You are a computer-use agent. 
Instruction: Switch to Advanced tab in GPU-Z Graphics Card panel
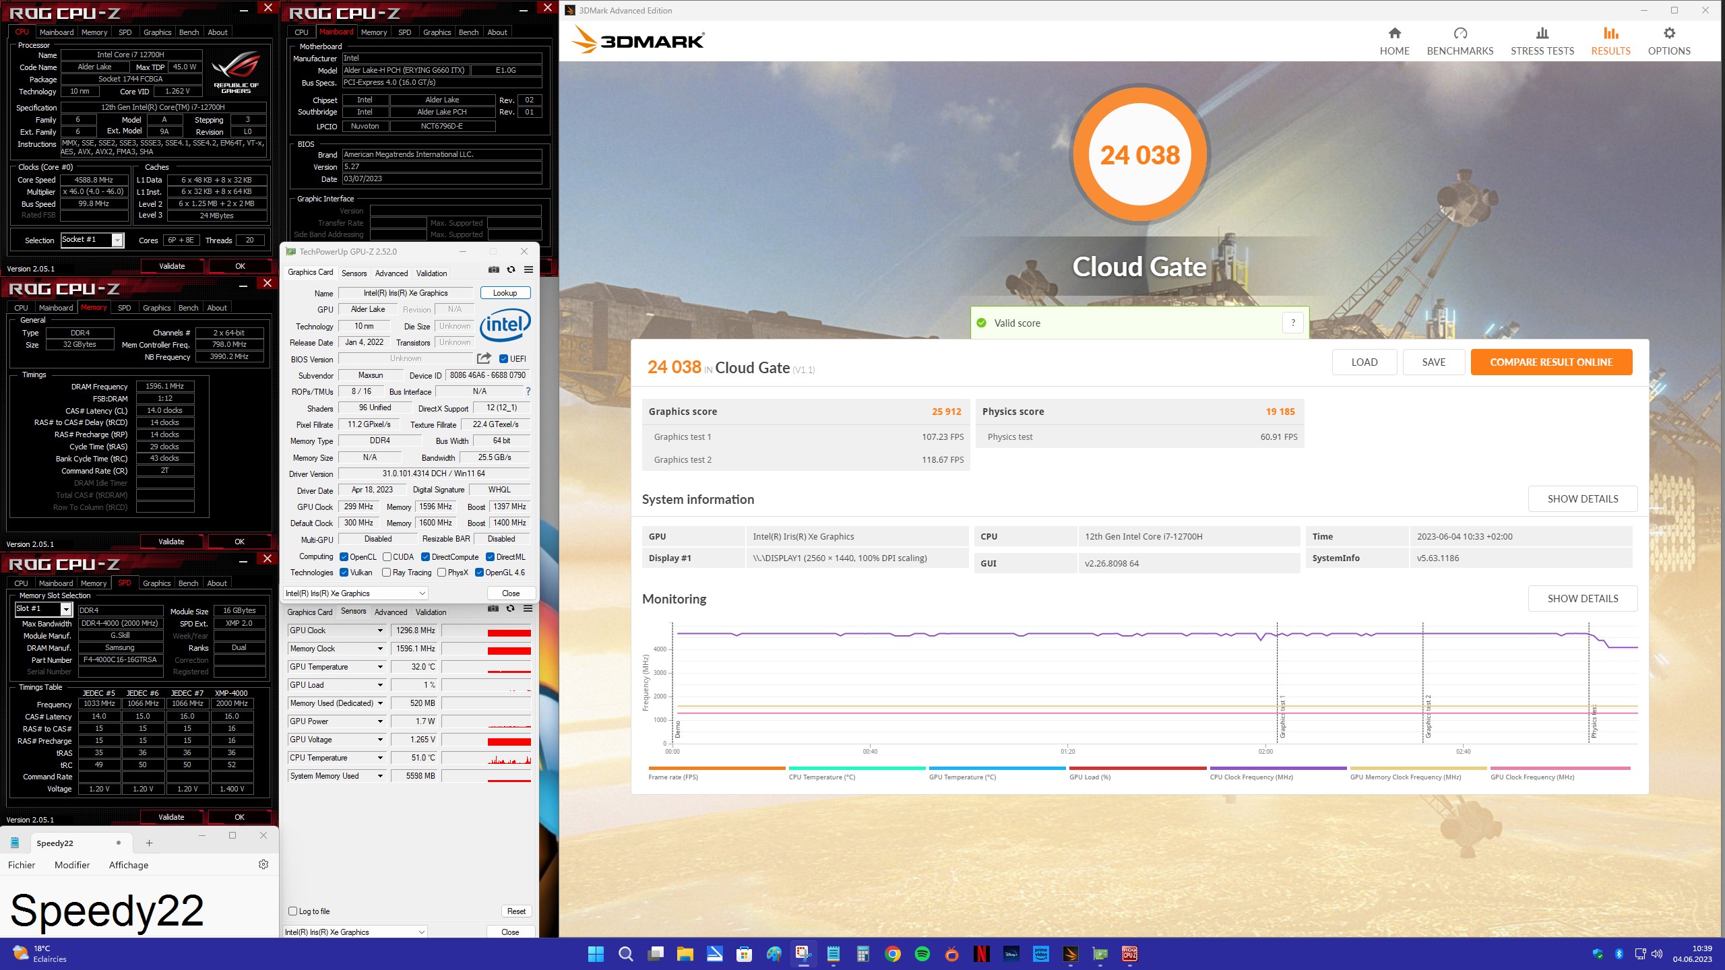391,273
